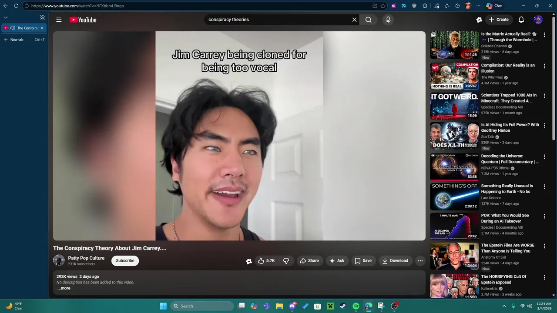The height and width of the screenshot is (313, 557).
Task: Click the video player to pause
Action: pyautogui.click(x=239, y=136)
